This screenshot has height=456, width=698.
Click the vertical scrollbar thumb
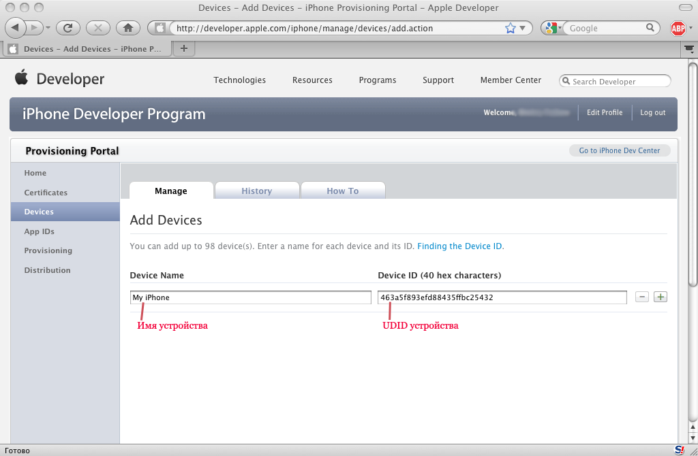[693, 175]
